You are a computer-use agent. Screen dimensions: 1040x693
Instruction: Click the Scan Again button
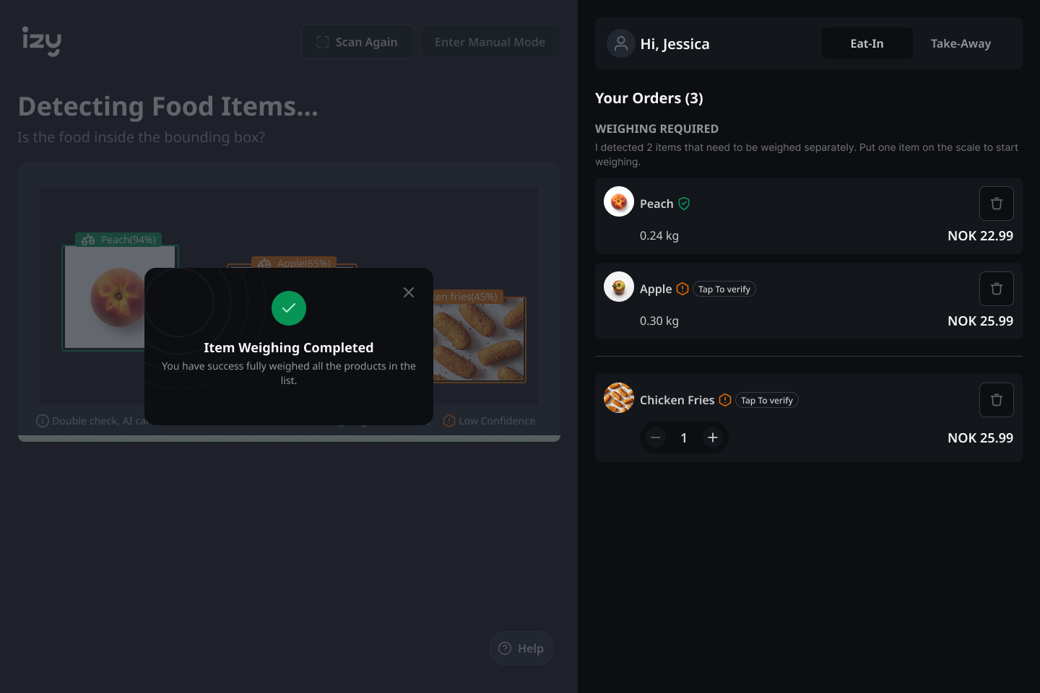point(357,42)
